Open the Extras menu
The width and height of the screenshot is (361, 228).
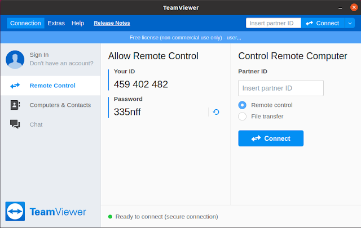[56, 23]
